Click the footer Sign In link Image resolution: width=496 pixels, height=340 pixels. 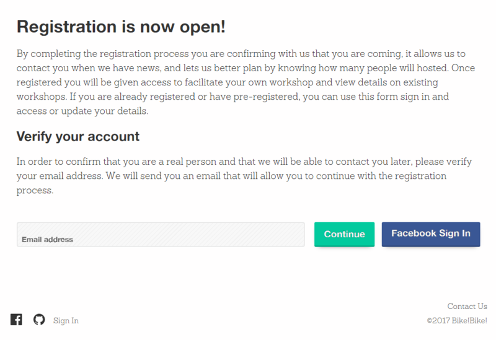66,321
